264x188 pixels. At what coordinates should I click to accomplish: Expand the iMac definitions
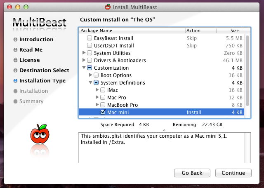[97, 90]
